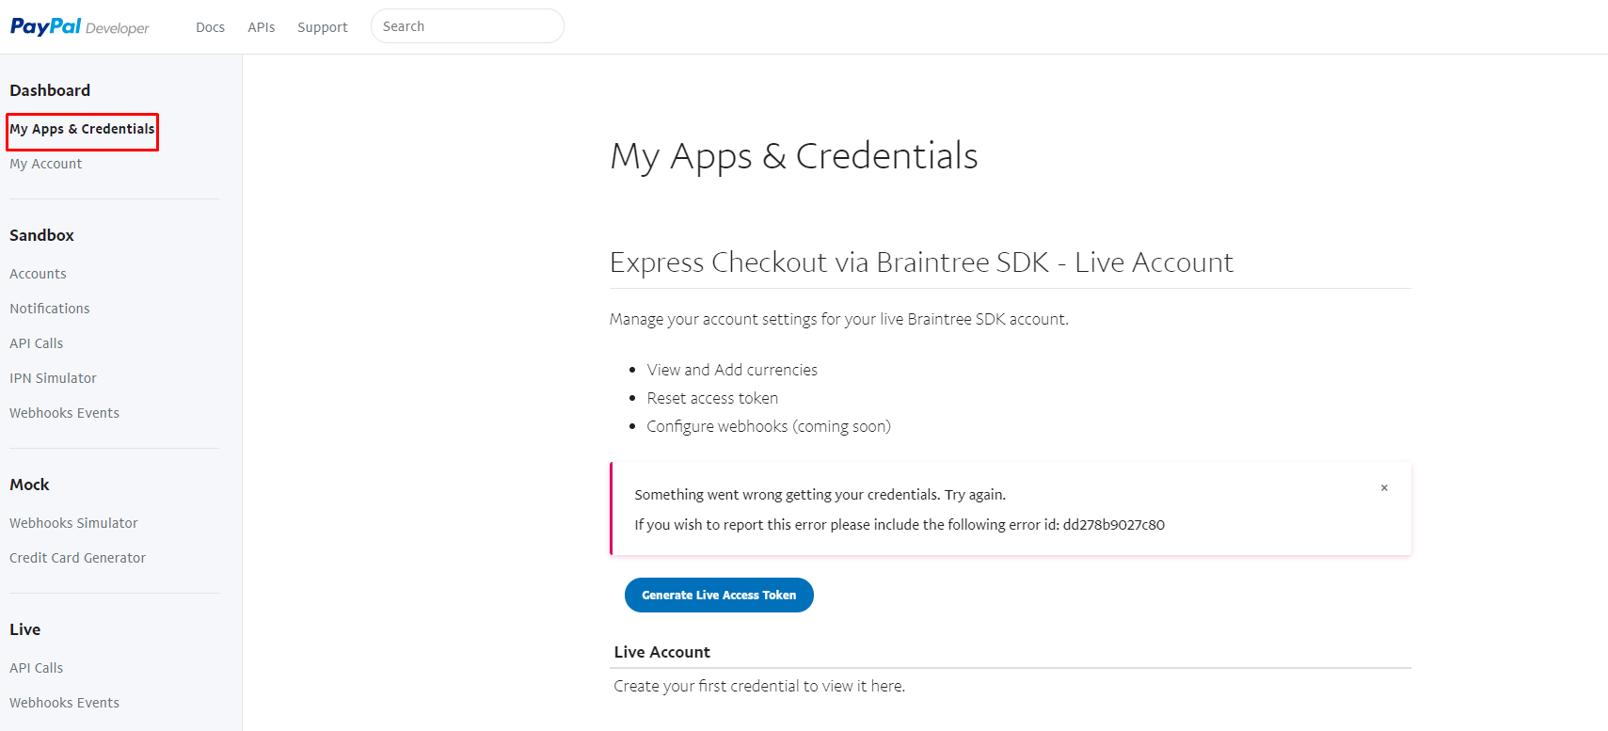Image resolution: width=1608 pixels, height=731 pixels.
Task: View Live Webhooks Events
Action: point(64,703)
